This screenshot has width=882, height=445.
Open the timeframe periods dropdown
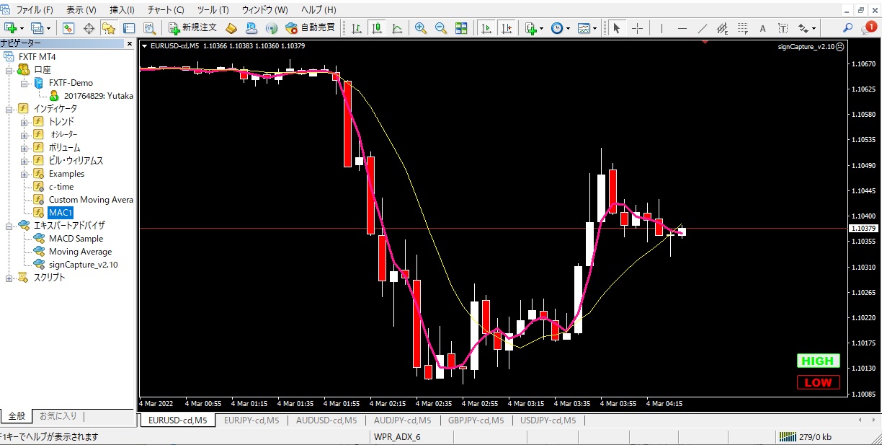(560, 28)
